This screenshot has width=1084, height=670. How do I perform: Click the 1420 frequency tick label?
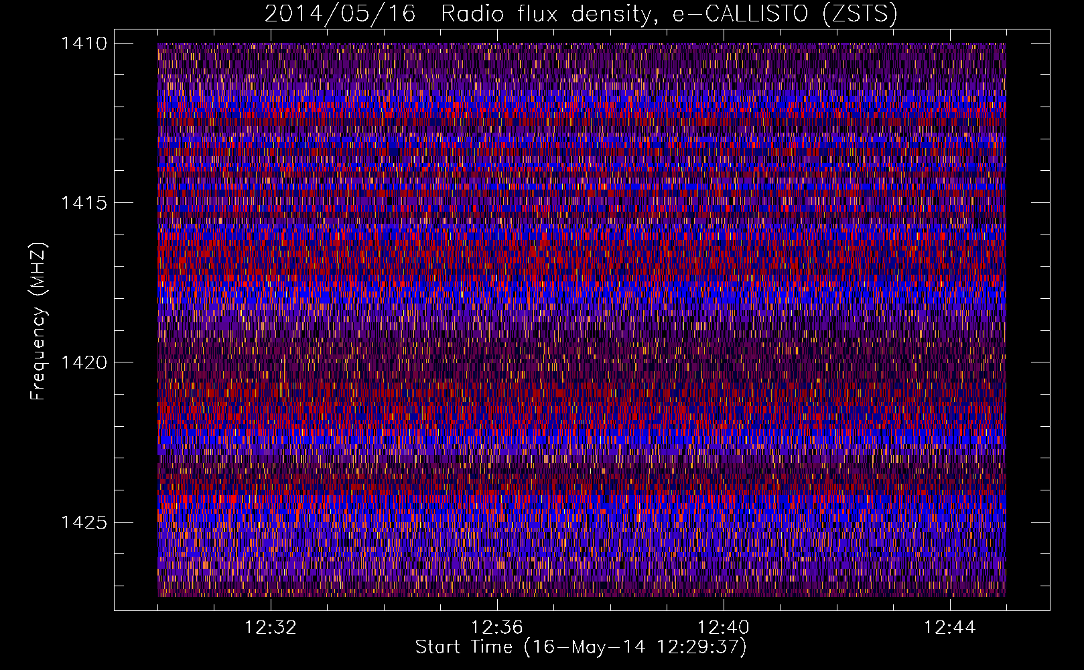84,362
